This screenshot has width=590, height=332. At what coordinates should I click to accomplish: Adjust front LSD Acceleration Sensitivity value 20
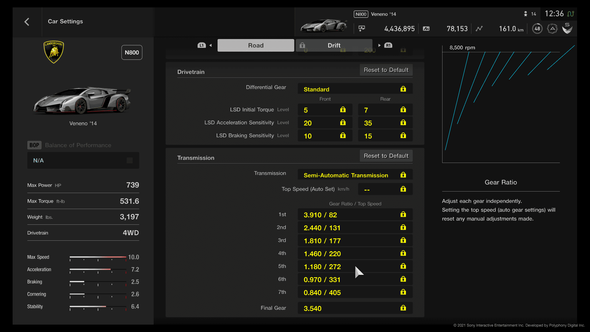click(325, 123)
